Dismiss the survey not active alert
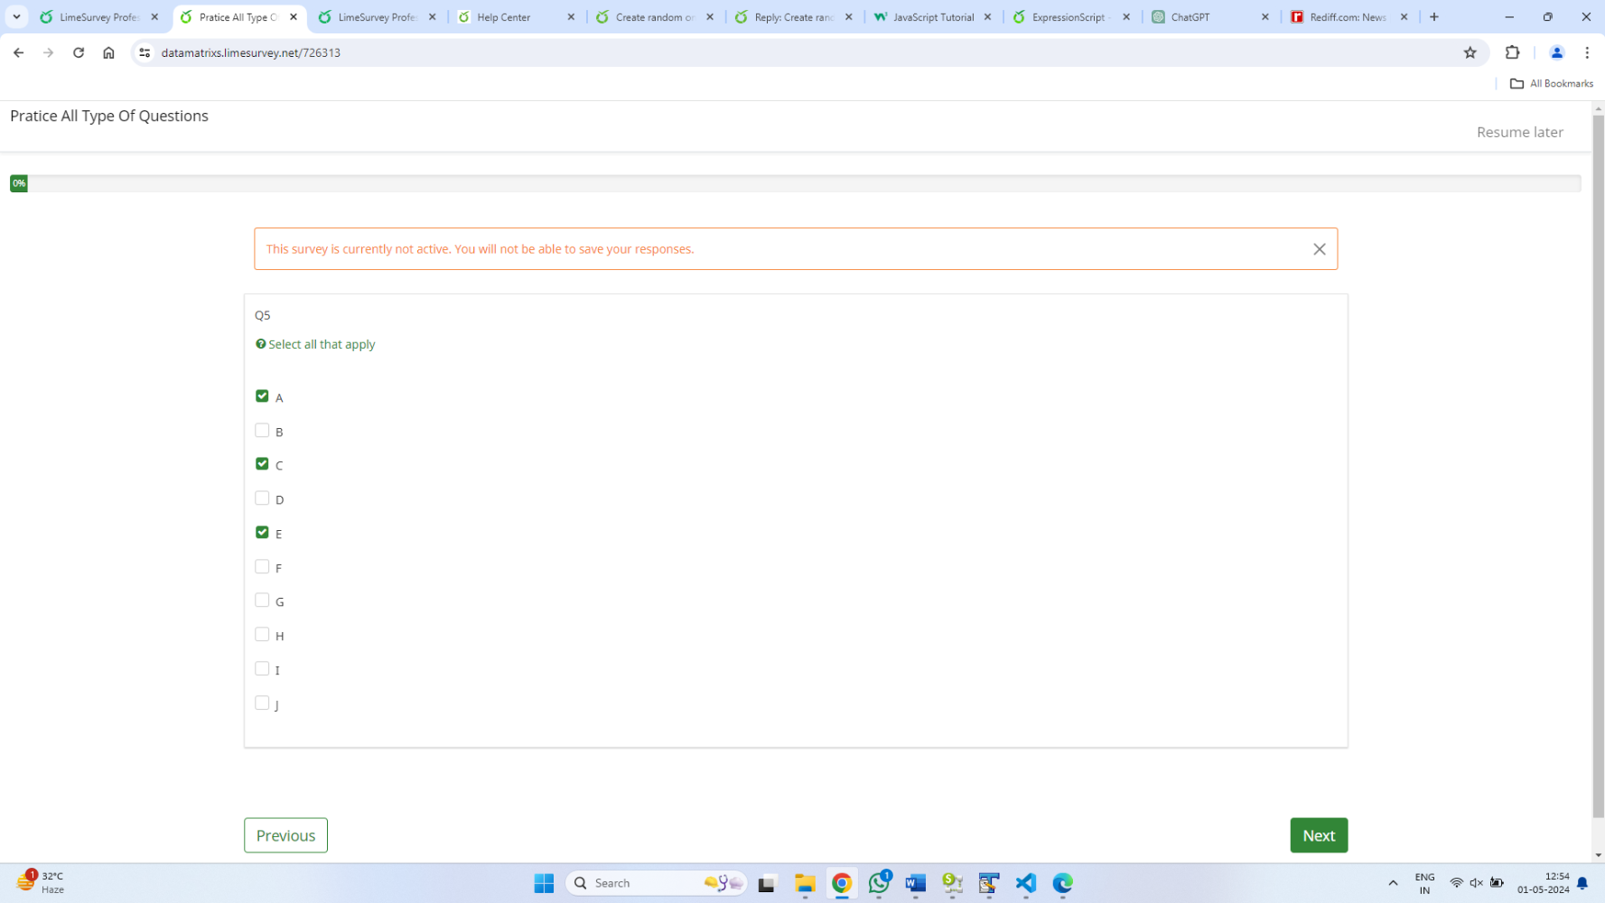Image resolution: width=1605 pixels, height=903 pixels. tap(1319, 249)
